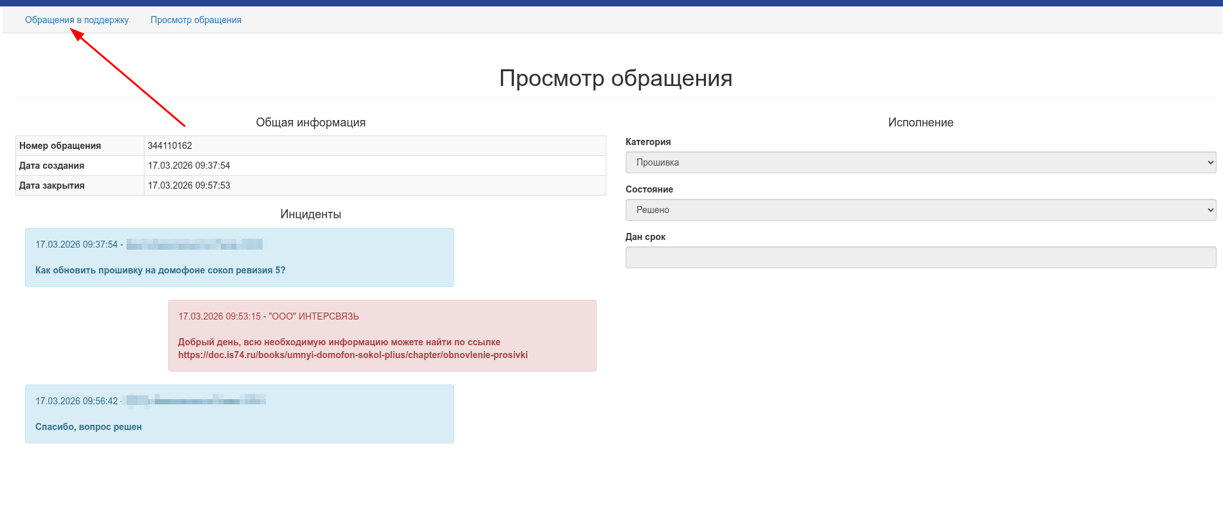Viewport: 1223px width, 507px height.
Task: Click the request number 344110162
Action: point(170,146)
